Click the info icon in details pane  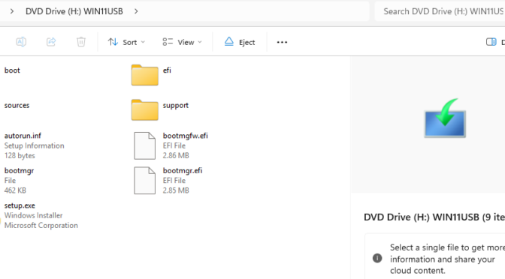377,258
